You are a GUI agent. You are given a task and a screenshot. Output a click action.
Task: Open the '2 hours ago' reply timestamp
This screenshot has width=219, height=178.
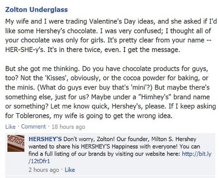(44, 170)
